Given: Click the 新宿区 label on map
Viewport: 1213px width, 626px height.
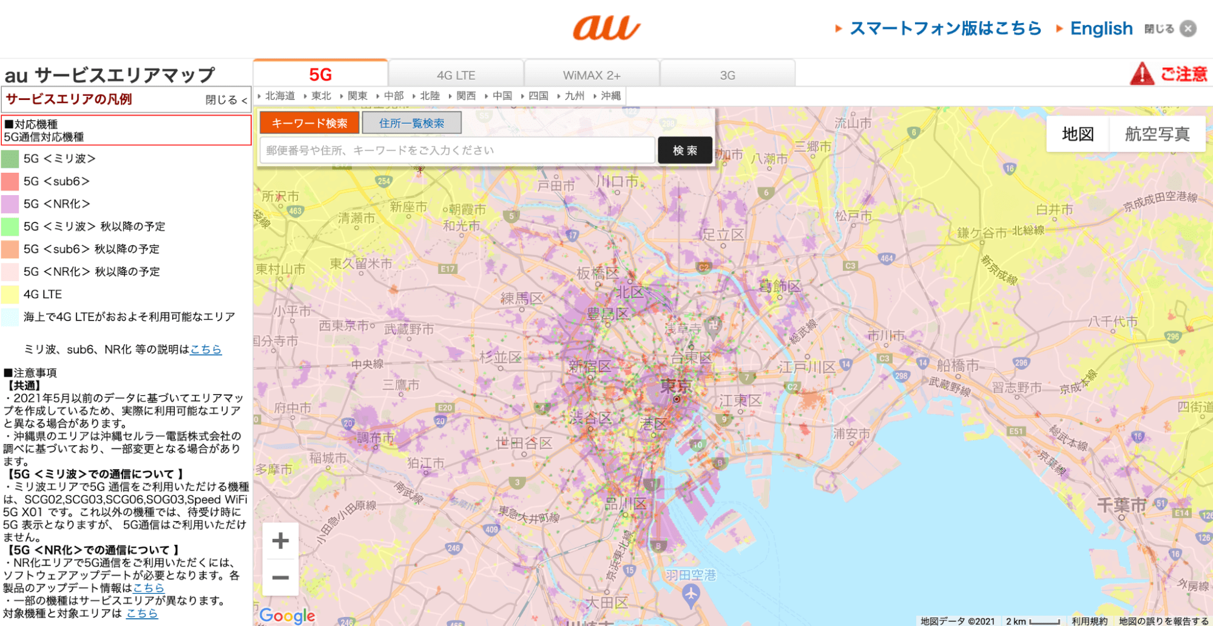Looking at the screenshot, I should click(x=590, y=366).
